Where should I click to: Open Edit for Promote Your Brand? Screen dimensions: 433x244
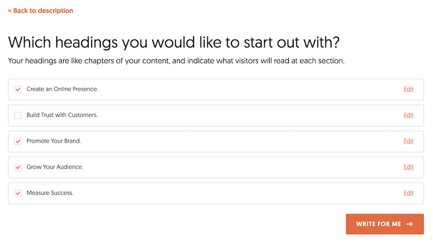[408, 141]
